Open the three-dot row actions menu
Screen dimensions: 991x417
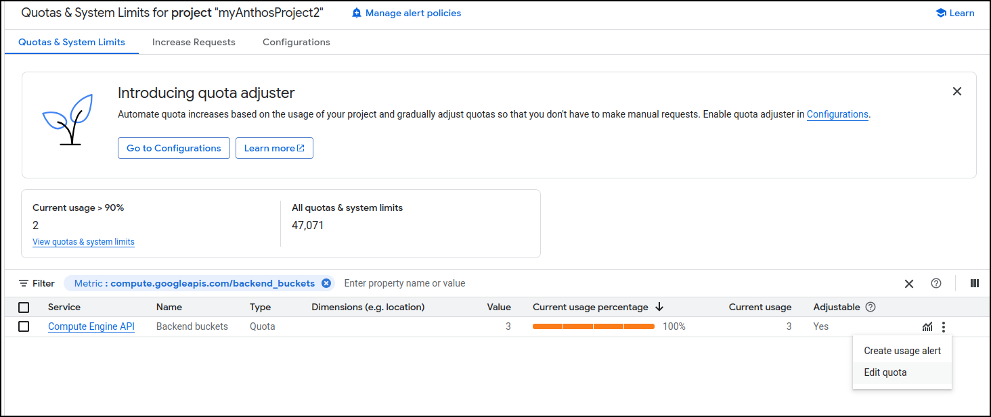(944, 327)
